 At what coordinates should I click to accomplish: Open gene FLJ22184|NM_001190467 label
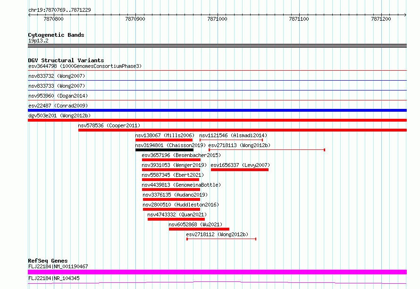(58, 266)
